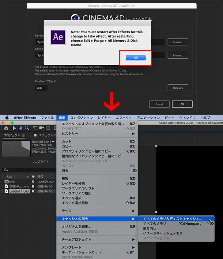Click Cancel in Cinema 4D installation dialog

pyautogui.click(x=159, y=104)
